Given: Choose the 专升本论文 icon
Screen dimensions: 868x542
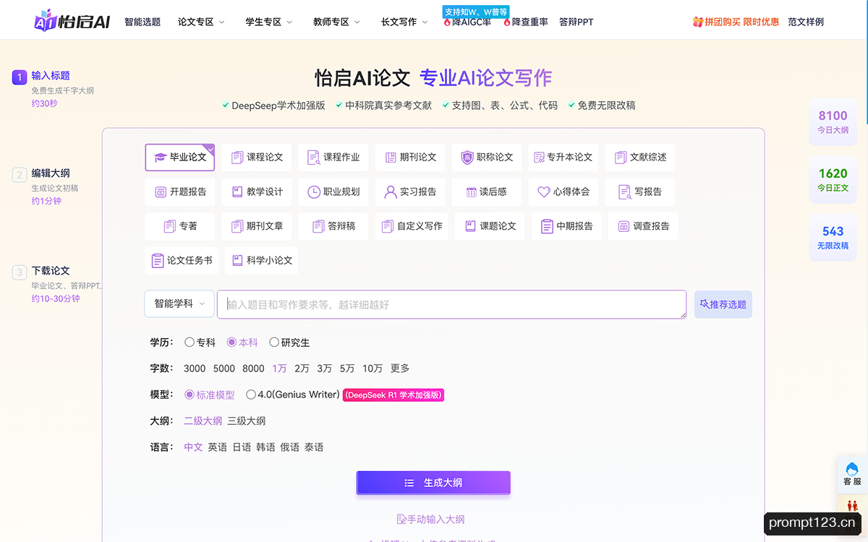Looking at the screenshot, I should pos(538,157).
